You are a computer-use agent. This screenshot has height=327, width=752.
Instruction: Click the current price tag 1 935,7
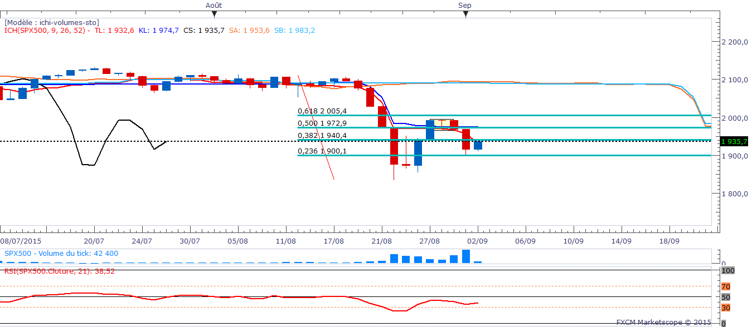point(734,141)
